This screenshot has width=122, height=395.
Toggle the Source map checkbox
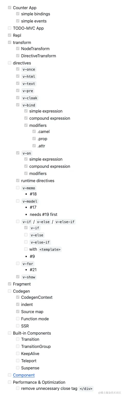(18, 311)
